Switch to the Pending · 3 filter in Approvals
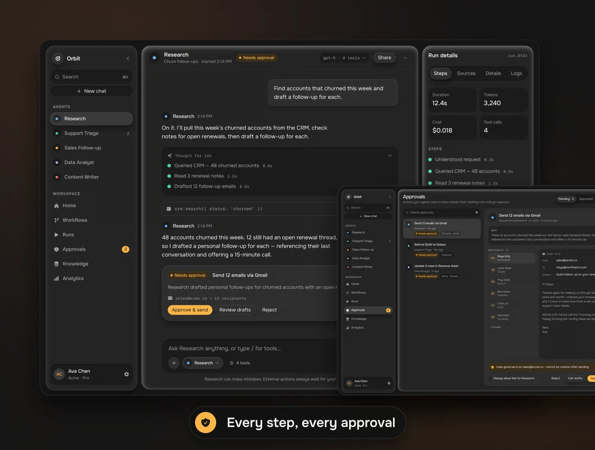The width and height of the screenshot is (595, 450). click(566, 199)
